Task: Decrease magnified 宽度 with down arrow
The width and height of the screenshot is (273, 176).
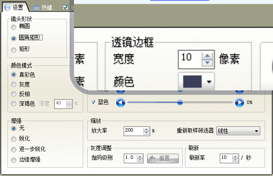Action: (207, 63)
